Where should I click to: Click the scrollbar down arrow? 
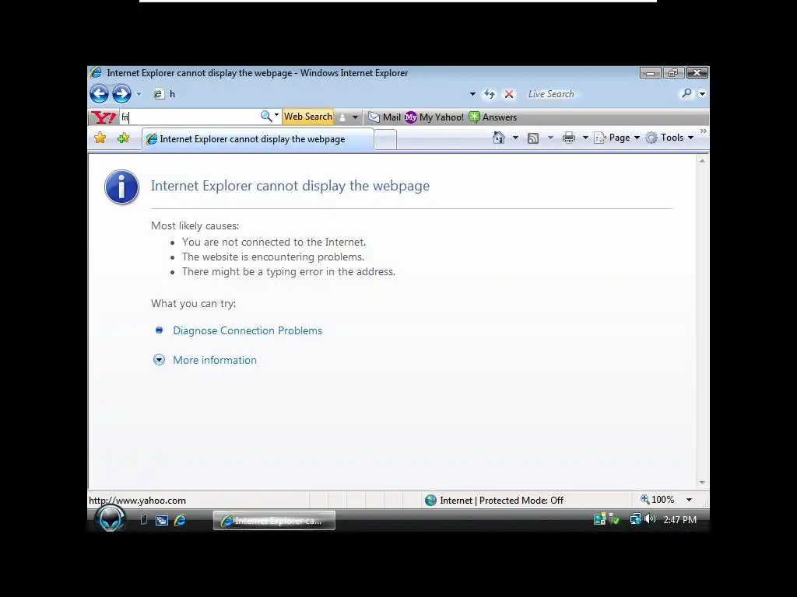click(x=702, y=482)
